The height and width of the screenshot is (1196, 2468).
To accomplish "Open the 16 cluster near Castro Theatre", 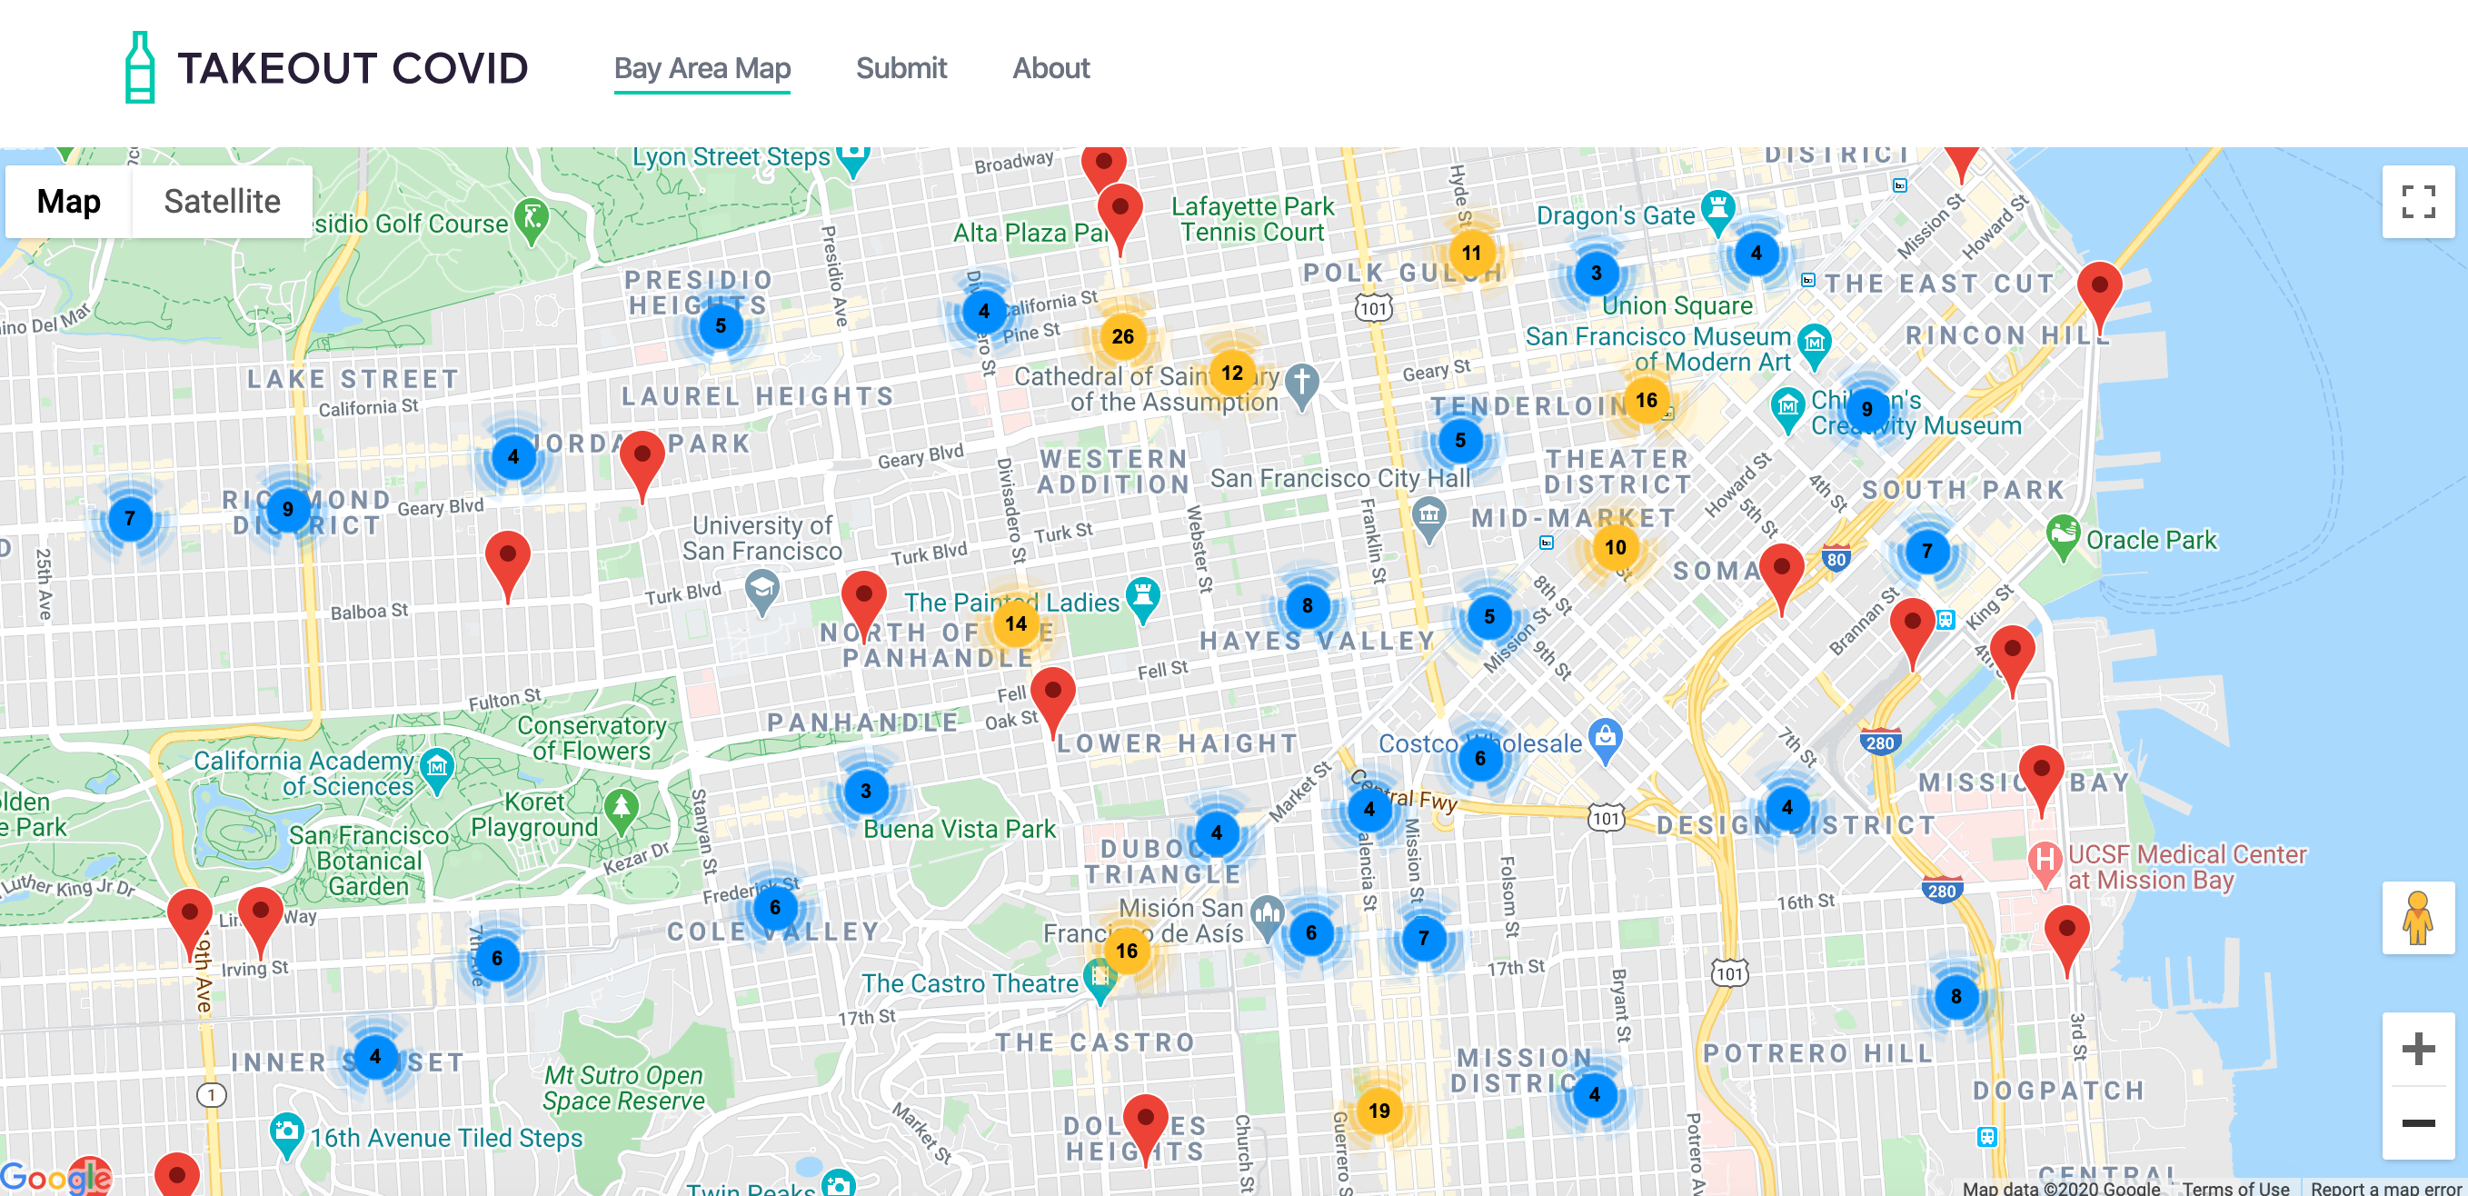I will 1127,951.
